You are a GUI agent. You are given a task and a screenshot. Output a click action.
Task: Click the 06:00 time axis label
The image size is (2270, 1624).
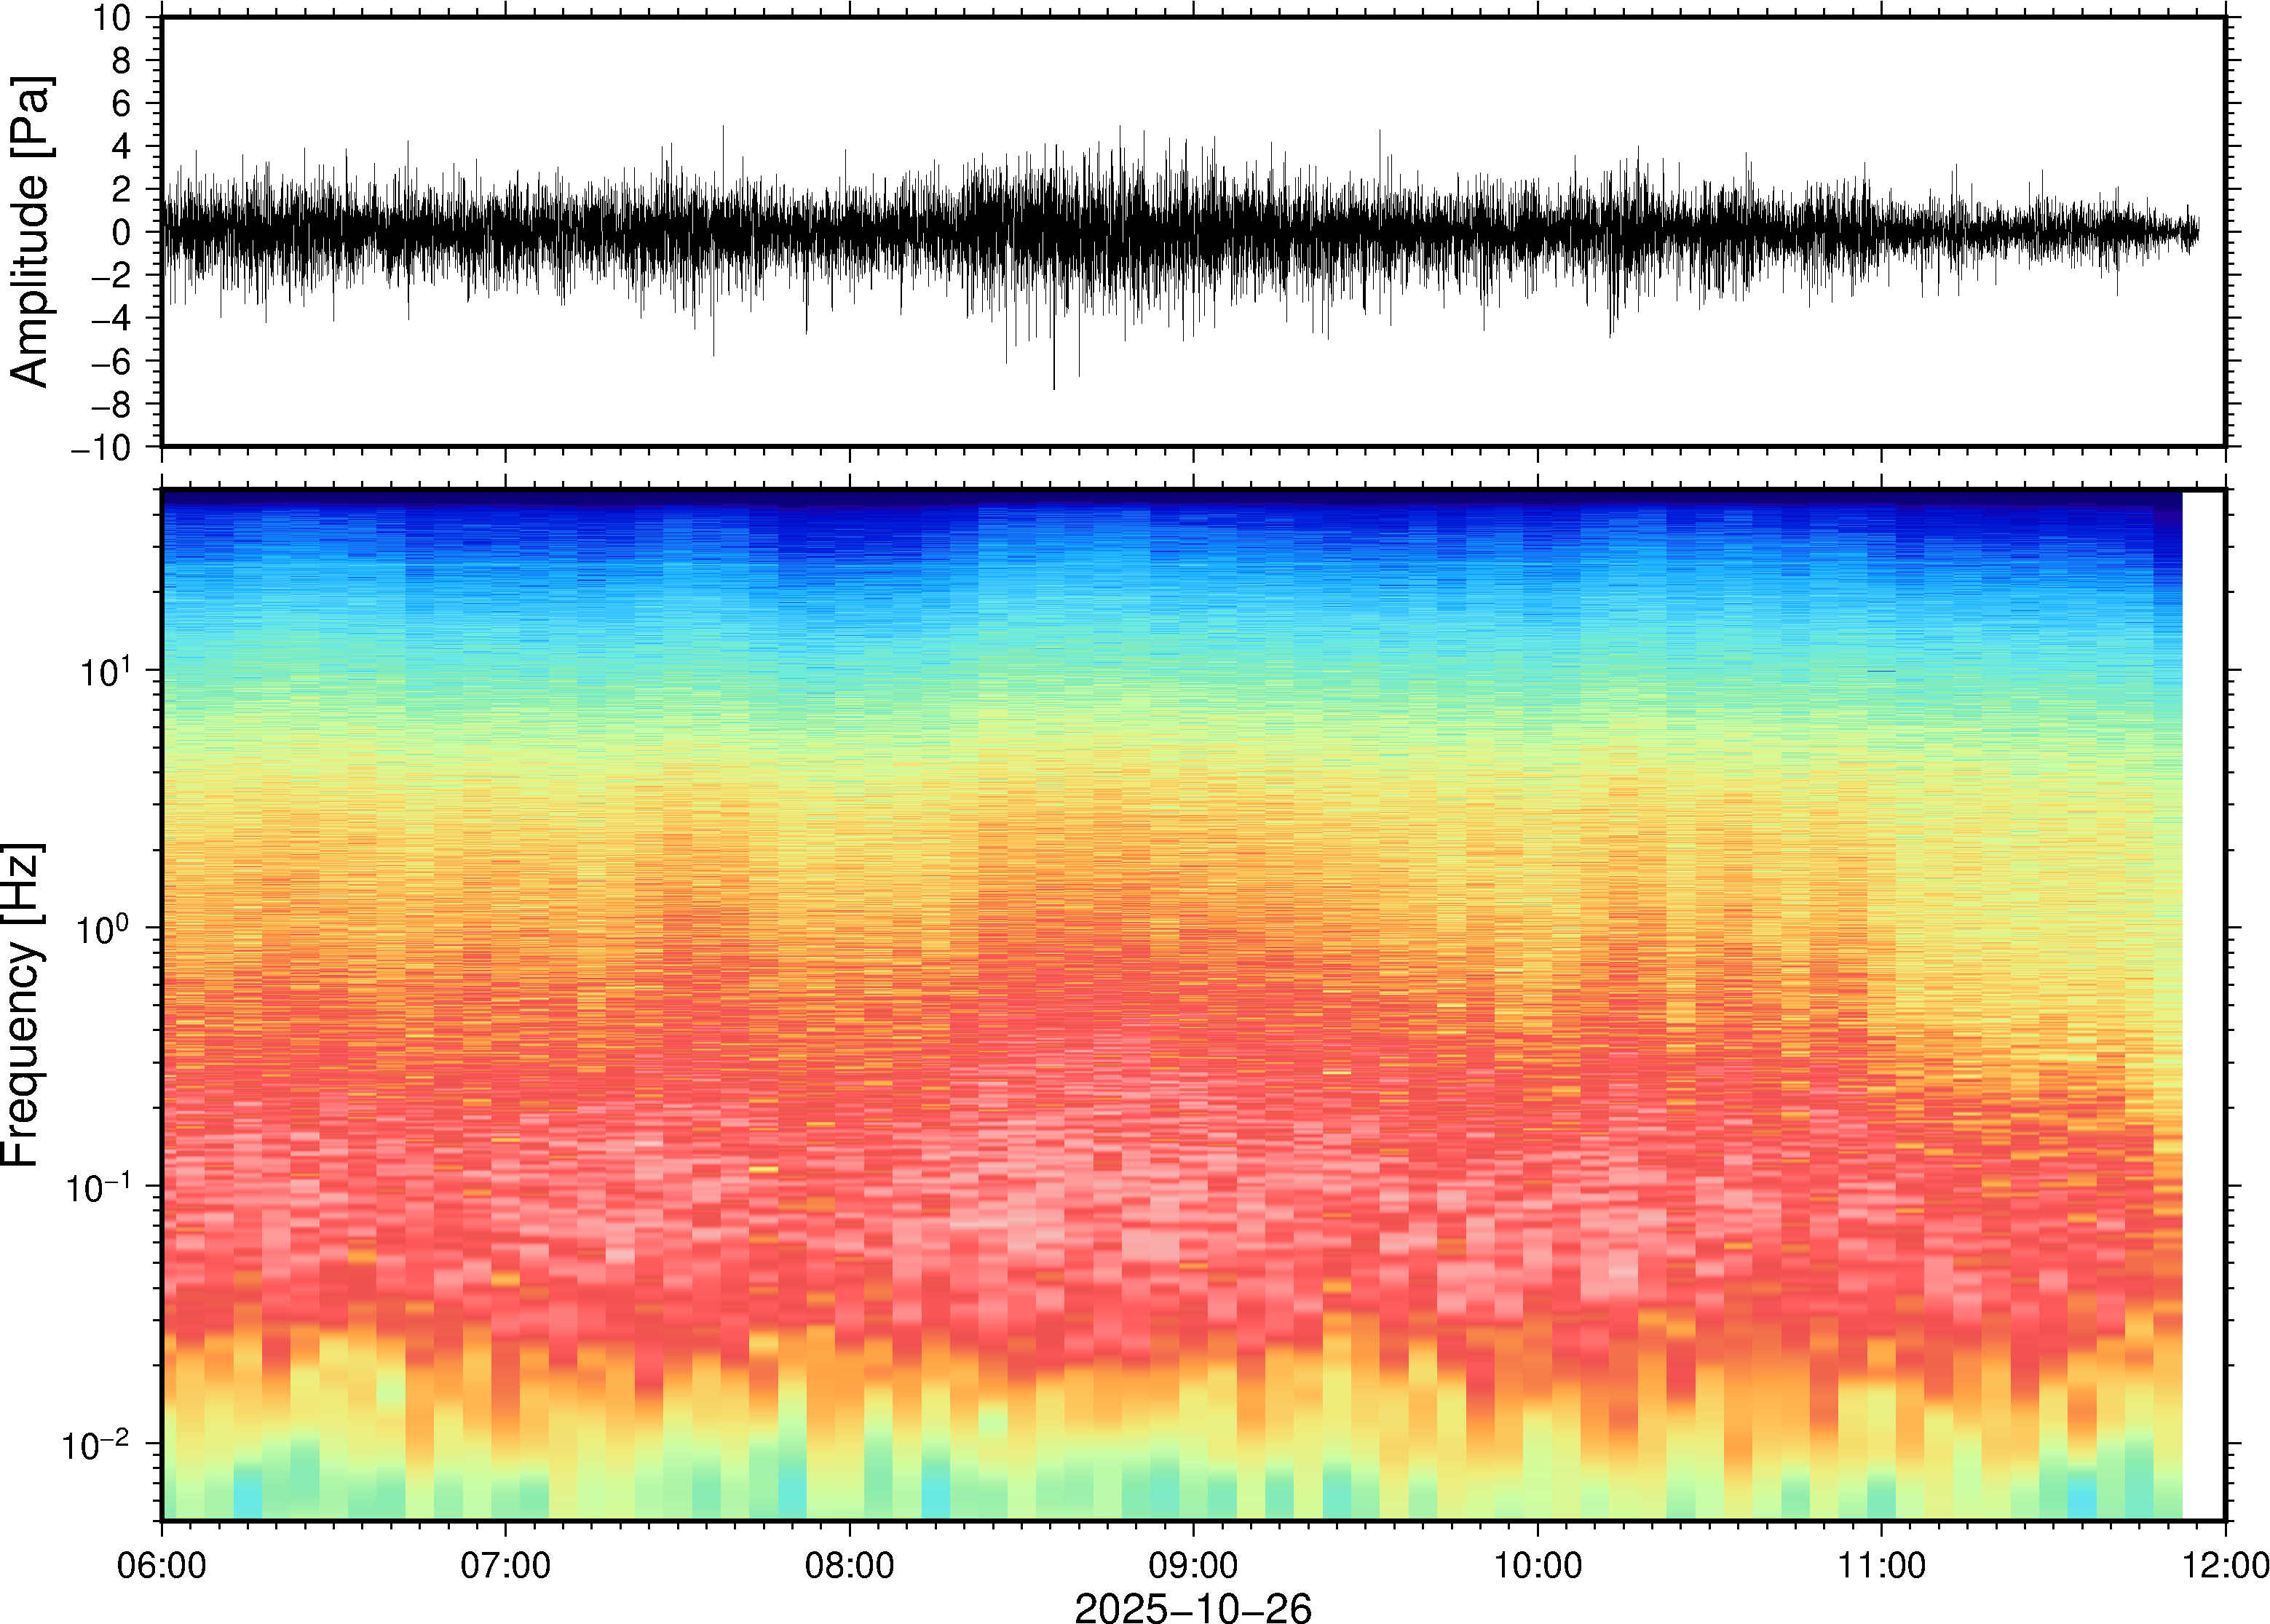pos(161,1566)
